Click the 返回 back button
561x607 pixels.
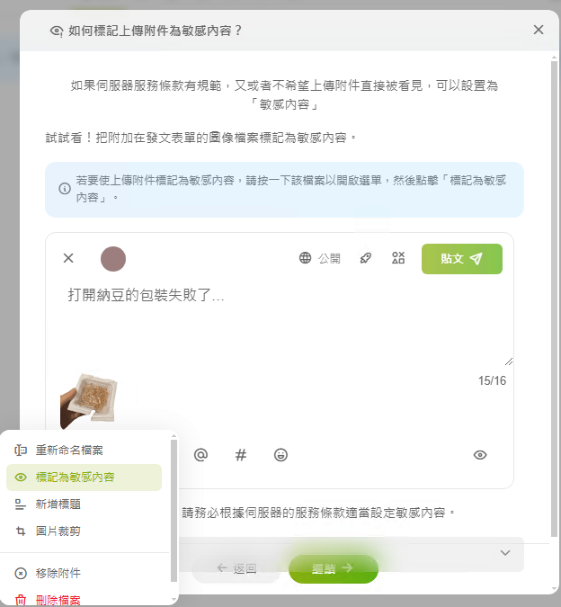pyautogui.click(x=236, y=568)
